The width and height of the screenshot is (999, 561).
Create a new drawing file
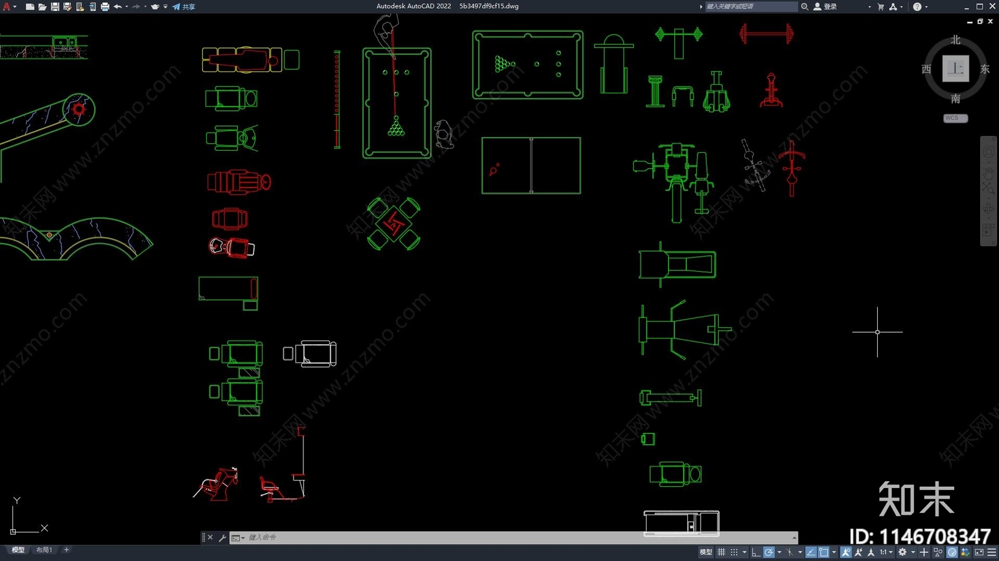(30, 7)
